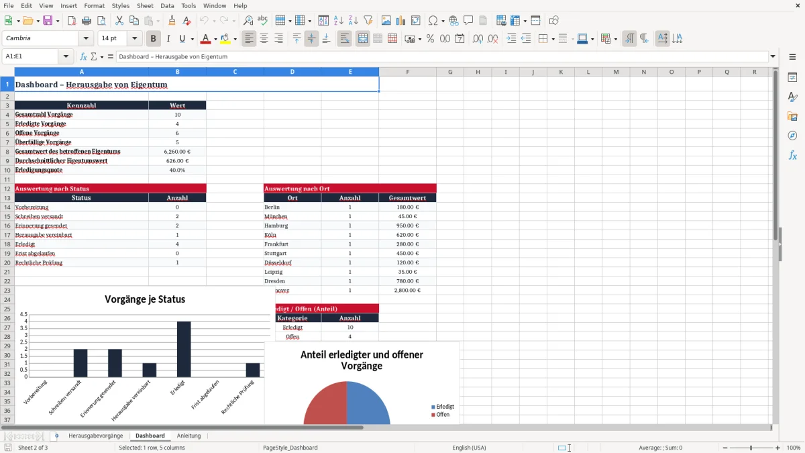Click the Insert Comment icon

click(x=468, y=21)
